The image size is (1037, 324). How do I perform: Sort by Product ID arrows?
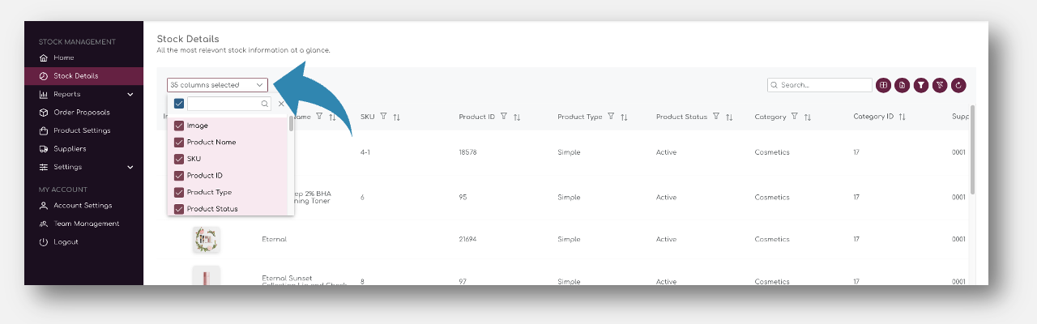517,117
